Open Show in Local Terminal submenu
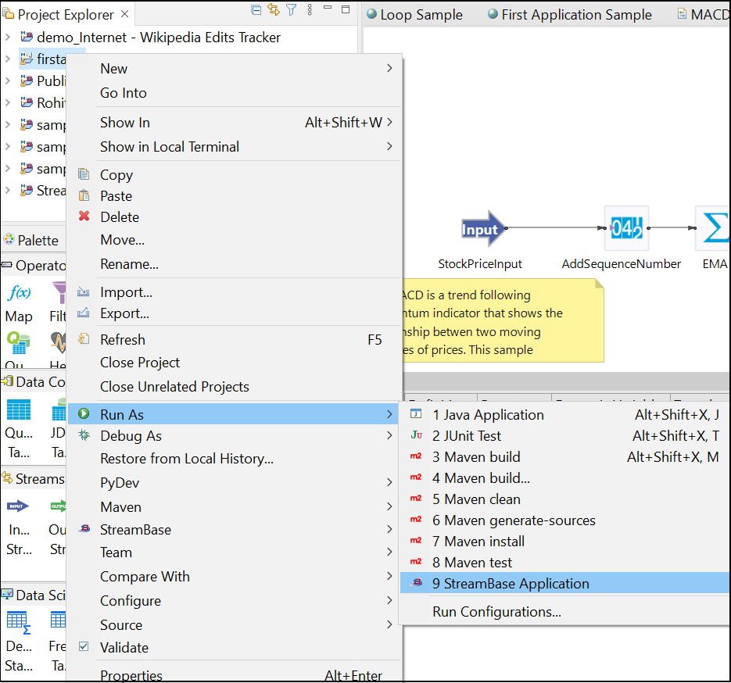731x683 pixels. pyautogui.click(x=235, y=147)
